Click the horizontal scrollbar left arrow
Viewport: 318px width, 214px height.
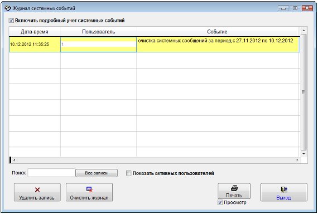[x=14, y=160]
